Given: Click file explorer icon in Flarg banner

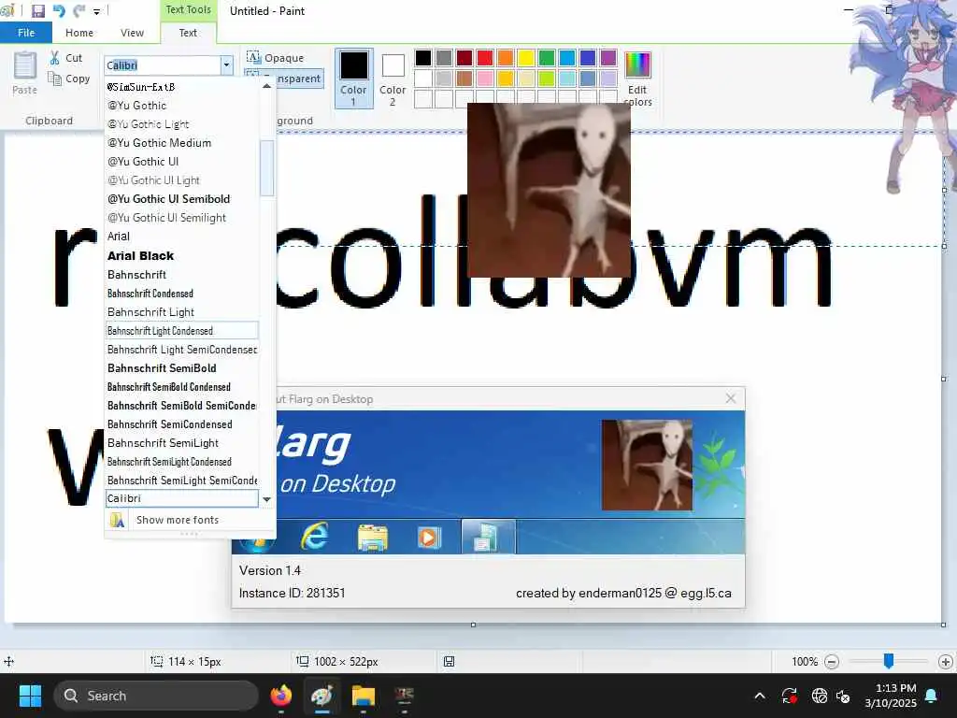Looking at the screenshot, I should [372, 538].
